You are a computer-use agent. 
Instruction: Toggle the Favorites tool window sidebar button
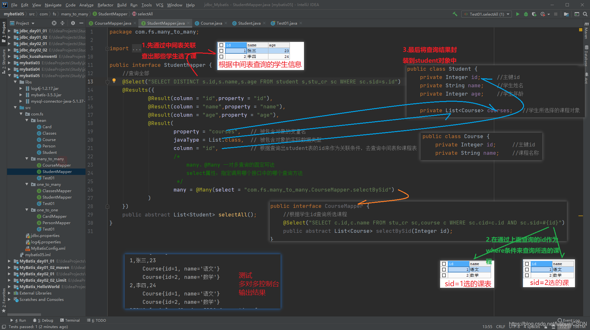[x=4, y=300]
